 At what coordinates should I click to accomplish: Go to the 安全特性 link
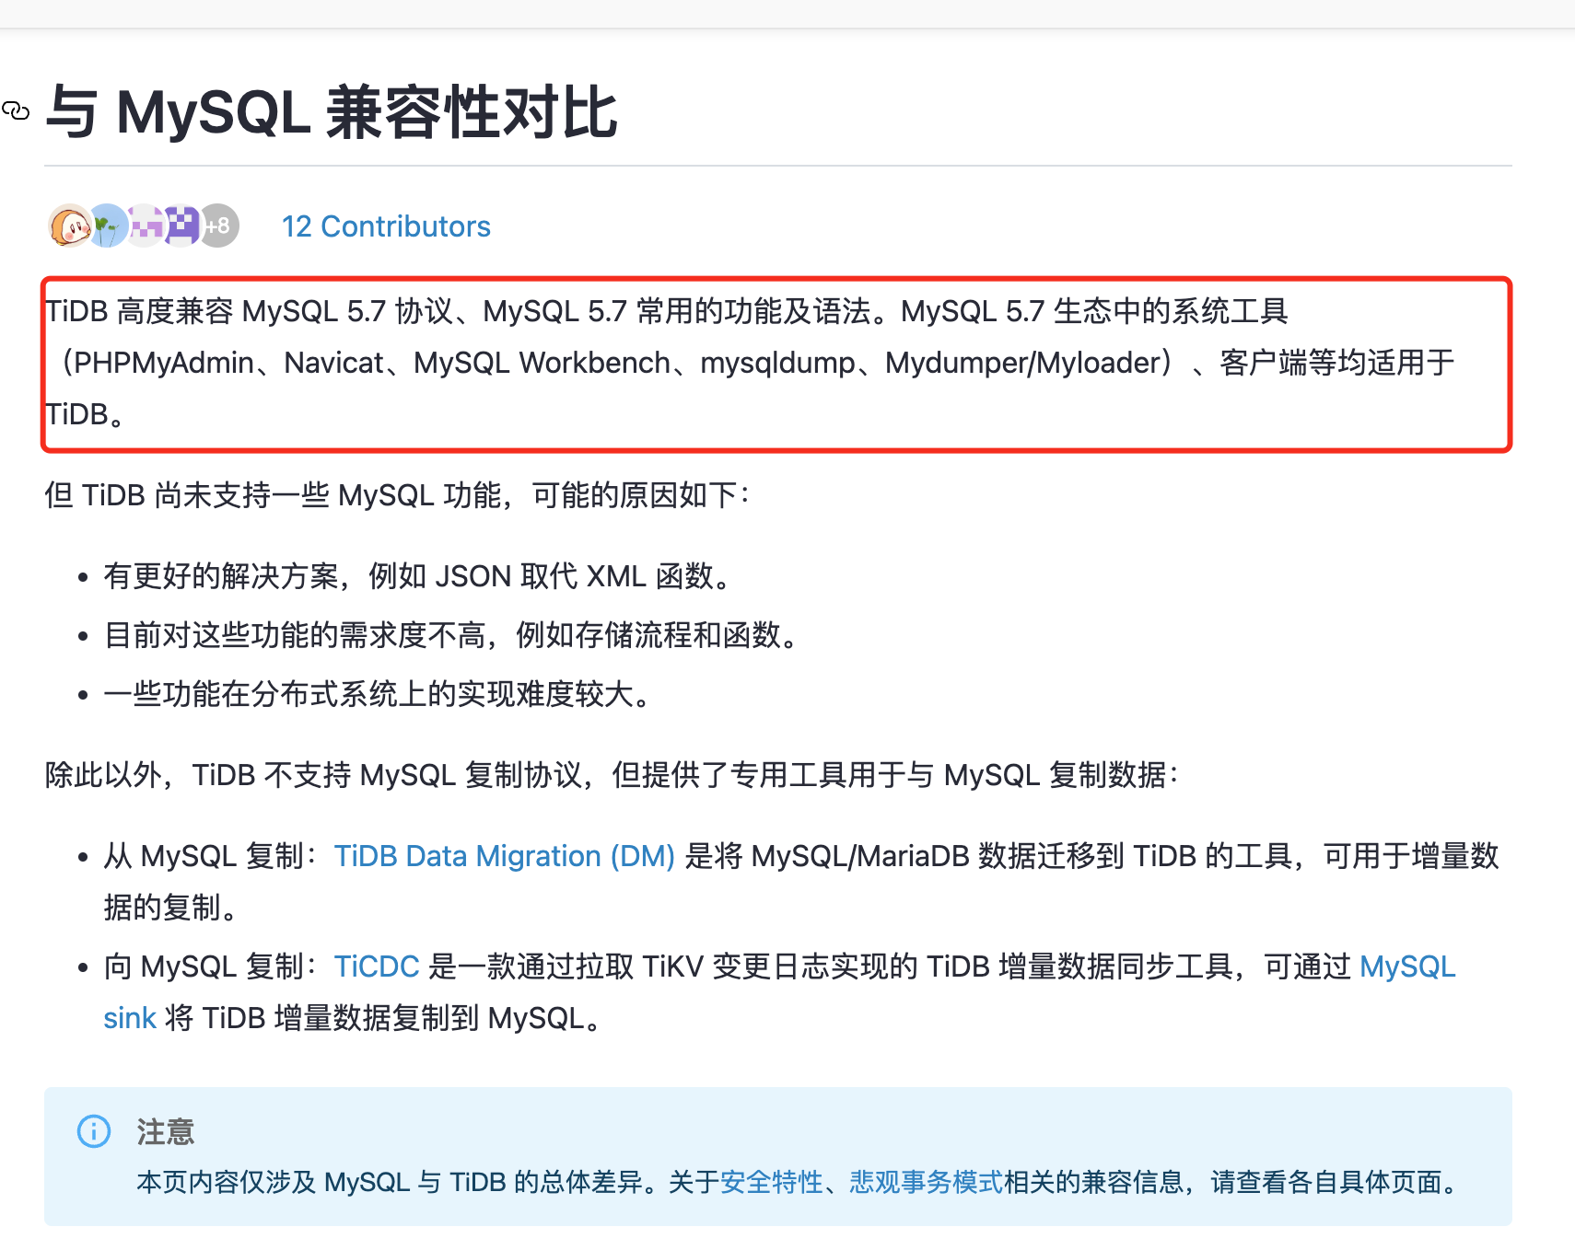(771, 1182)
